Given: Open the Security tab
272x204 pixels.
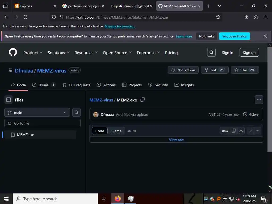Looking at the screenshot, I should click(x=158, y=85).
